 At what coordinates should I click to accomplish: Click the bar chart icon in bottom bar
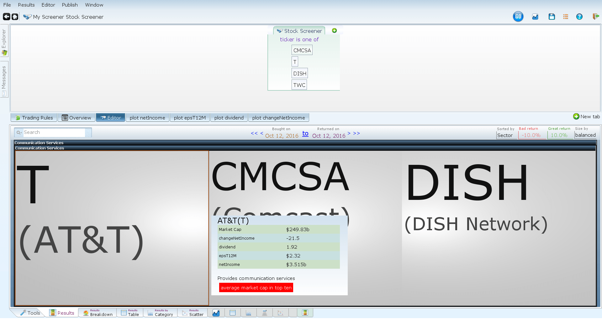coord(249,313)
